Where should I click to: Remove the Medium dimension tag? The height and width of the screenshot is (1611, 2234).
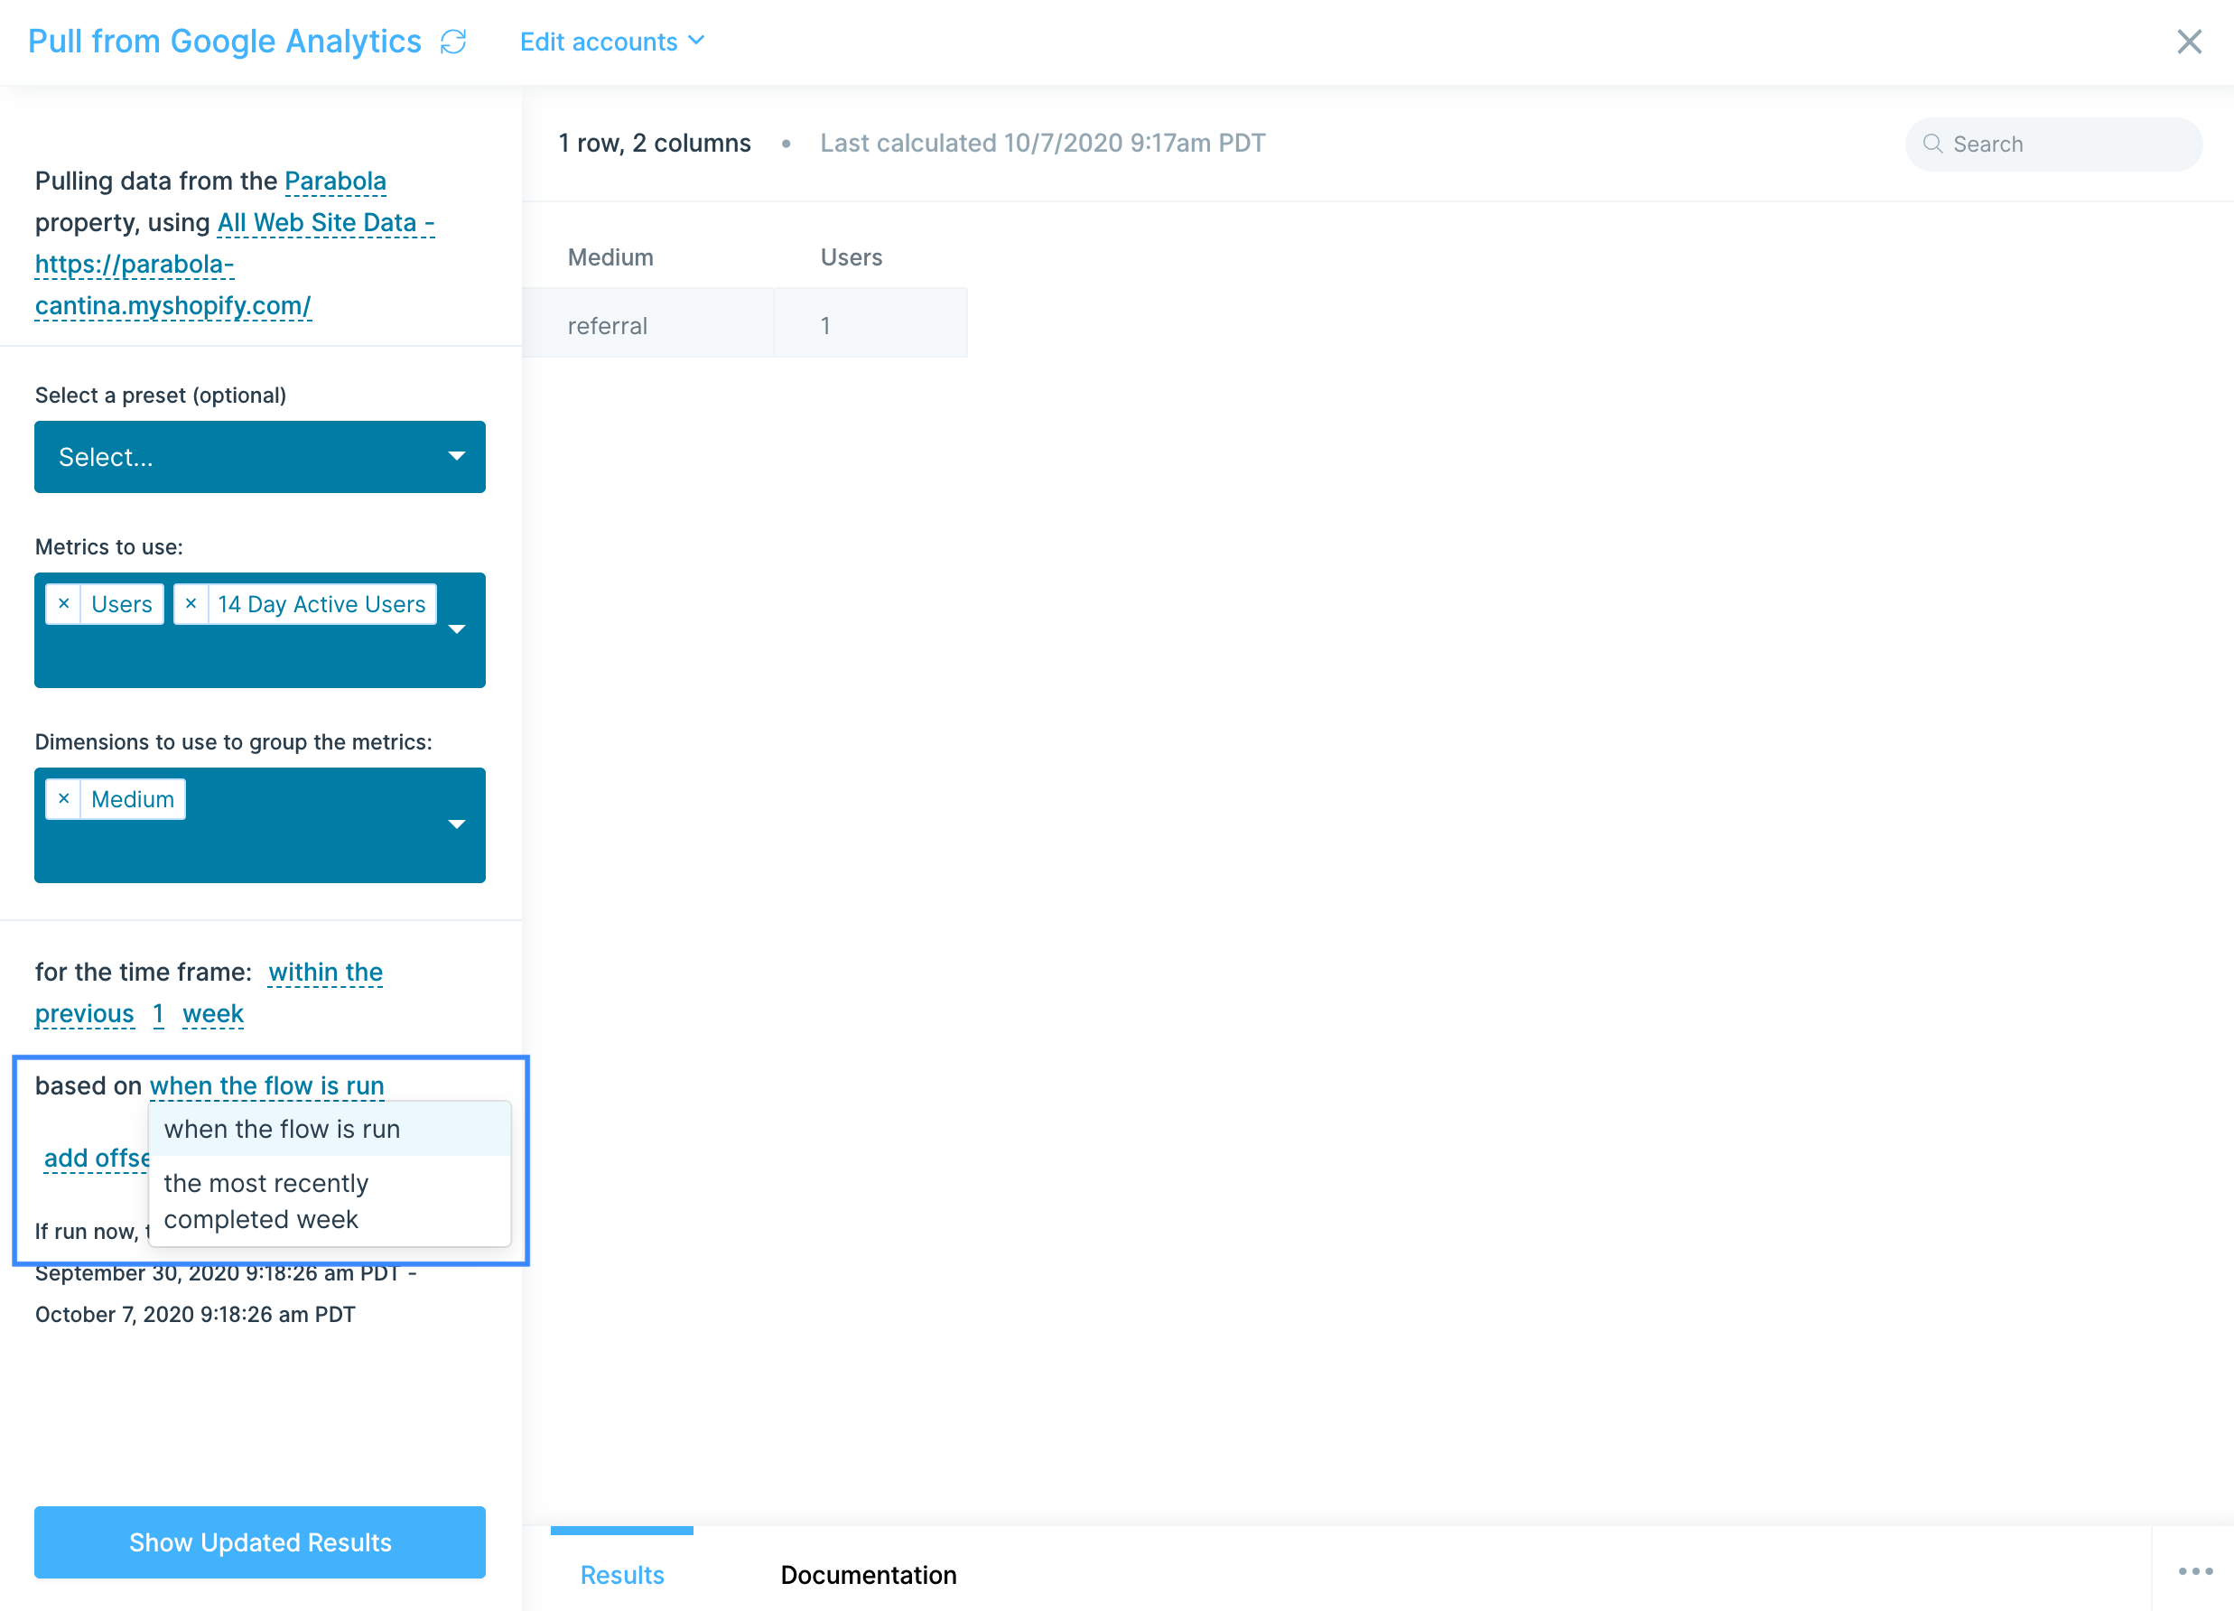coord(64,799)
